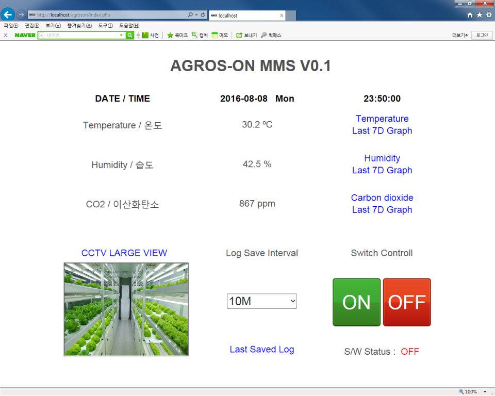Image resolution: width=495 pixels, height=396 pixels.
Task: Open the browser Home icon
Action: click(470, 15)
